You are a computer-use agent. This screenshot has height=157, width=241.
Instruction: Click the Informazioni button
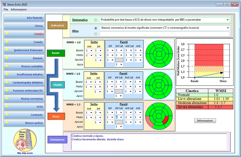(205, 120)
